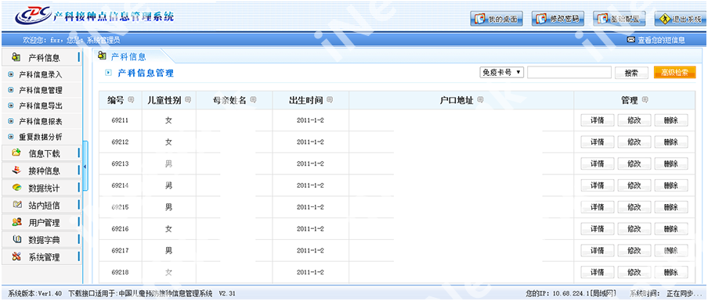Focus the search text input box
The image size is (708, 301).
pos(569,73)
